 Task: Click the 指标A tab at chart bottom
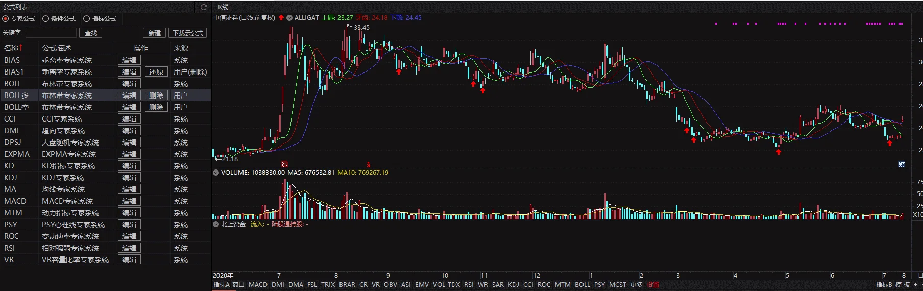[x=222, y=285]
